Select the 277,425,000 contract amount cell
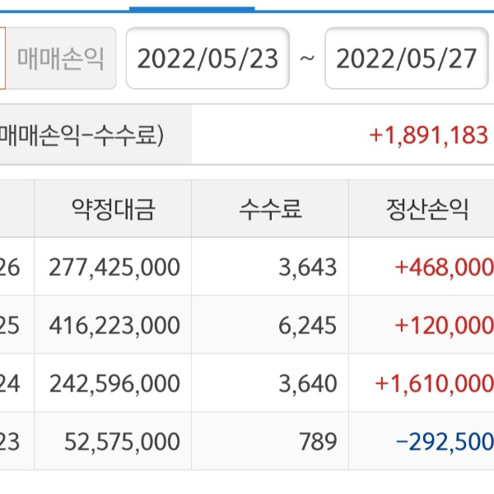Screen dimensions: 494x494 point(114,267)
